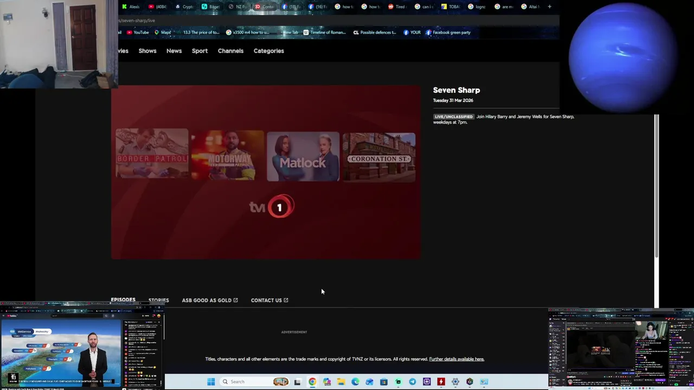
Task: Switch to the Crypto browser tab
Action: pos(184,6)
